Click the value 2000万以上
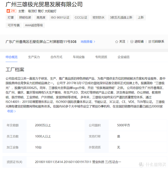Viewport: 168px width, 169px height. [43, 125]
